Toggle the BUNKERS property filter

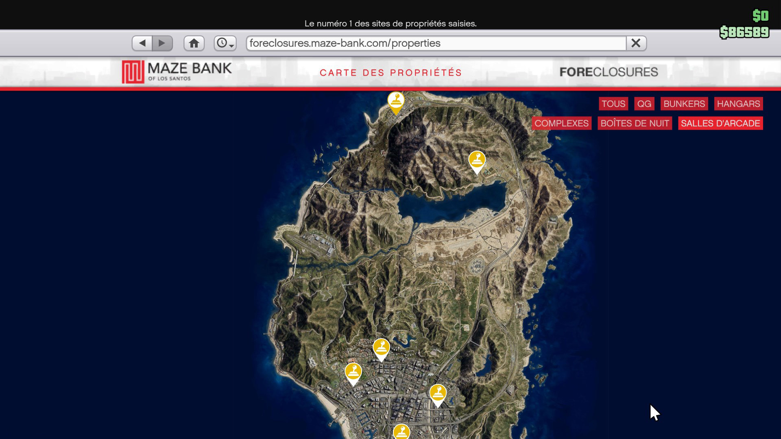pyautogui.click(x=684, y=104)
